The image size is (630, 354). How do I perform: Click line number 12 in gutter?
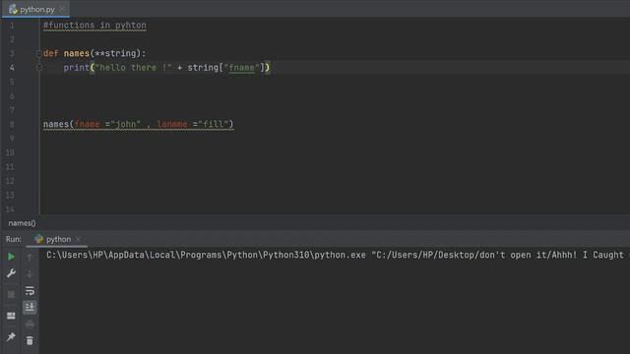[10, 181]
